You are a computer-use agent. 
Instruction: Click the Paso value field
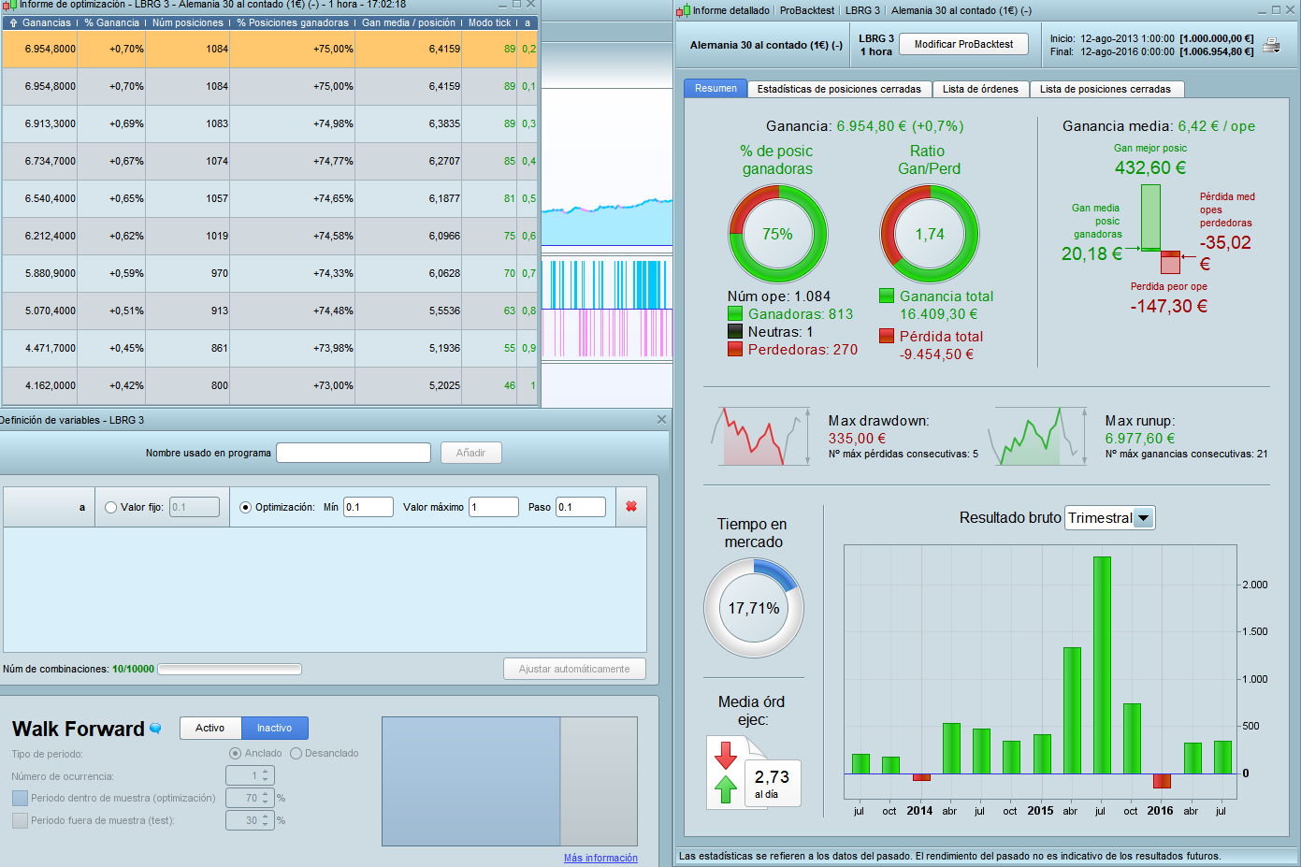(581, 507)
